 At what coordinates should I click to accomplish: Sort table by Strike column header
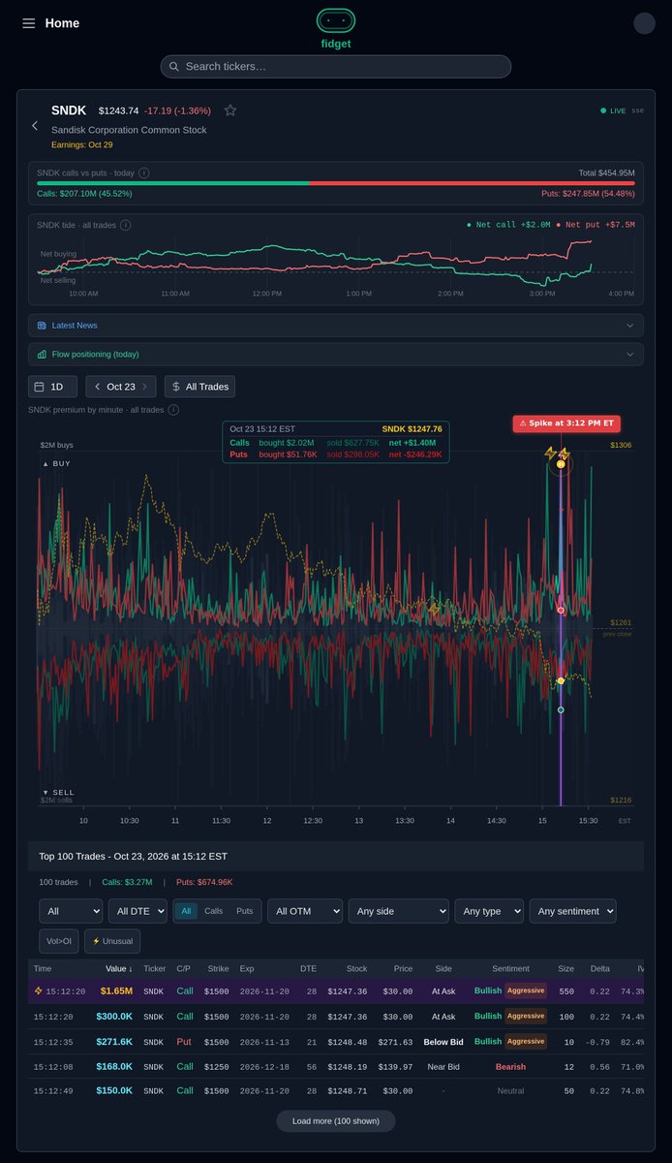[218, 968]
